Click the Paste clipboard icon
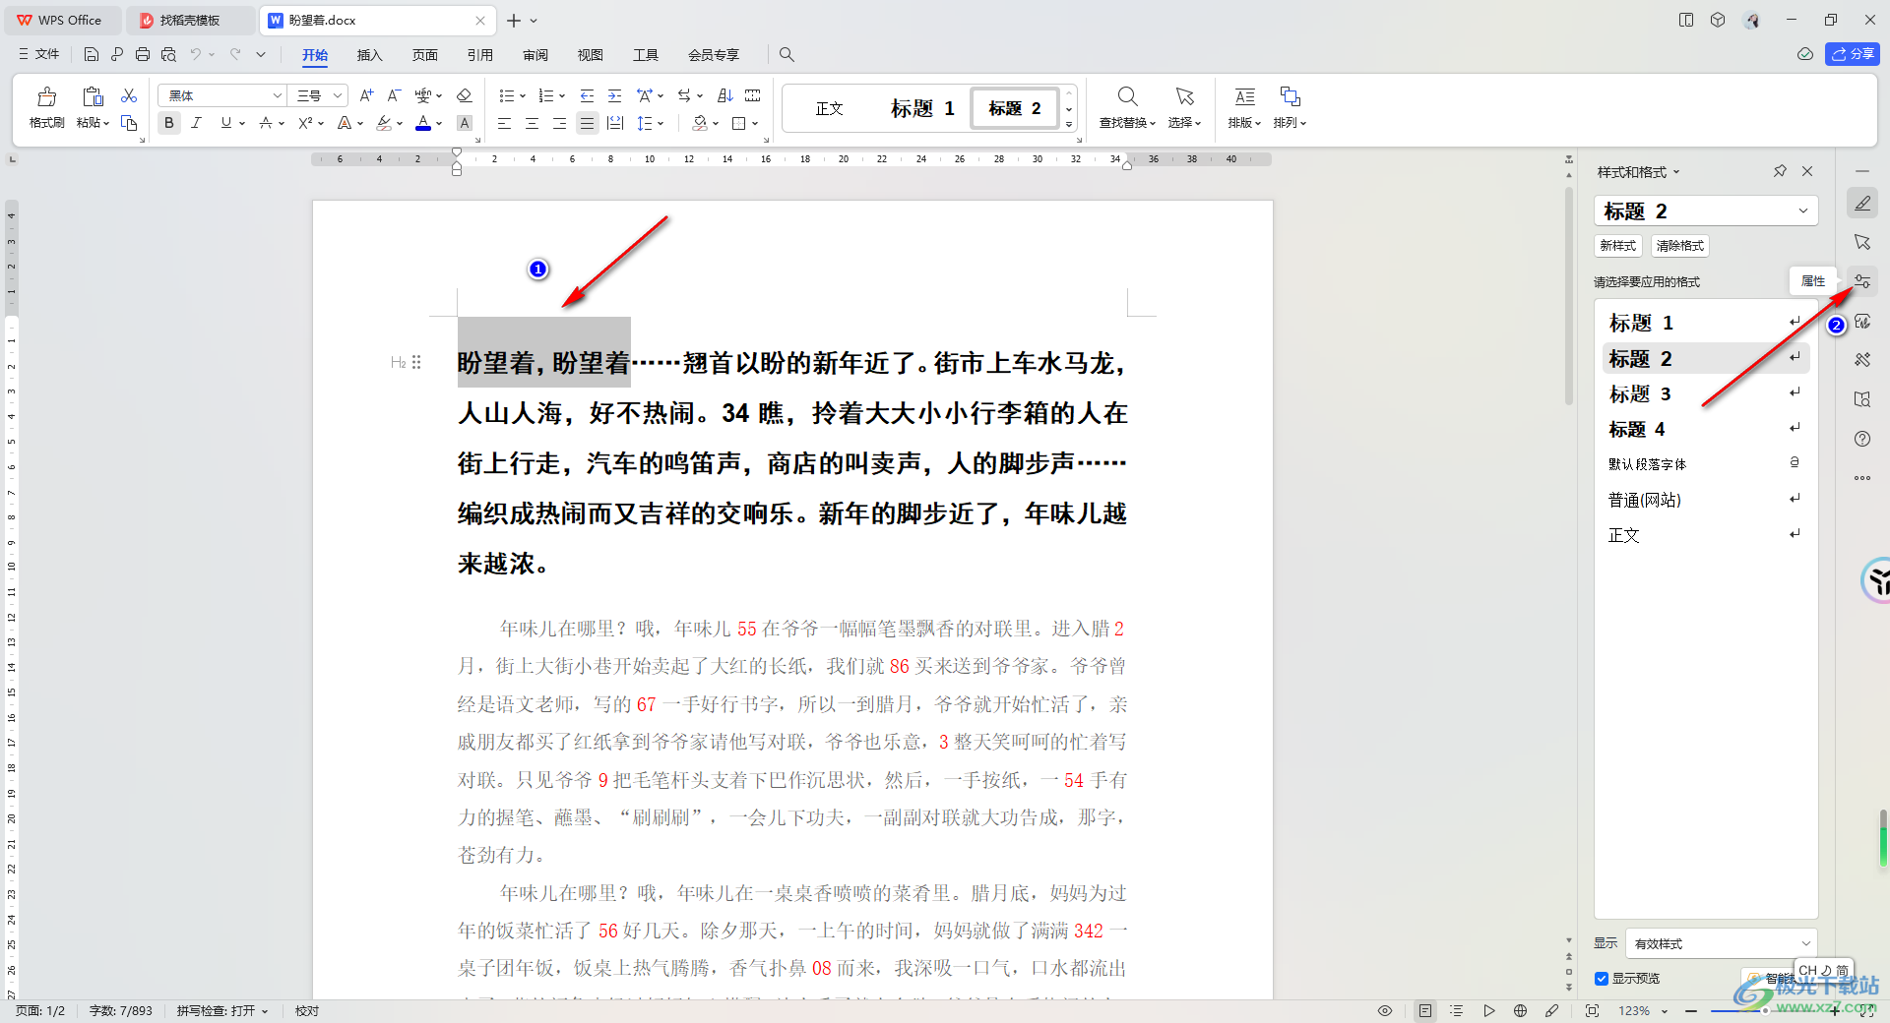Screen dimensions: 1890x1023 [93, 96]
